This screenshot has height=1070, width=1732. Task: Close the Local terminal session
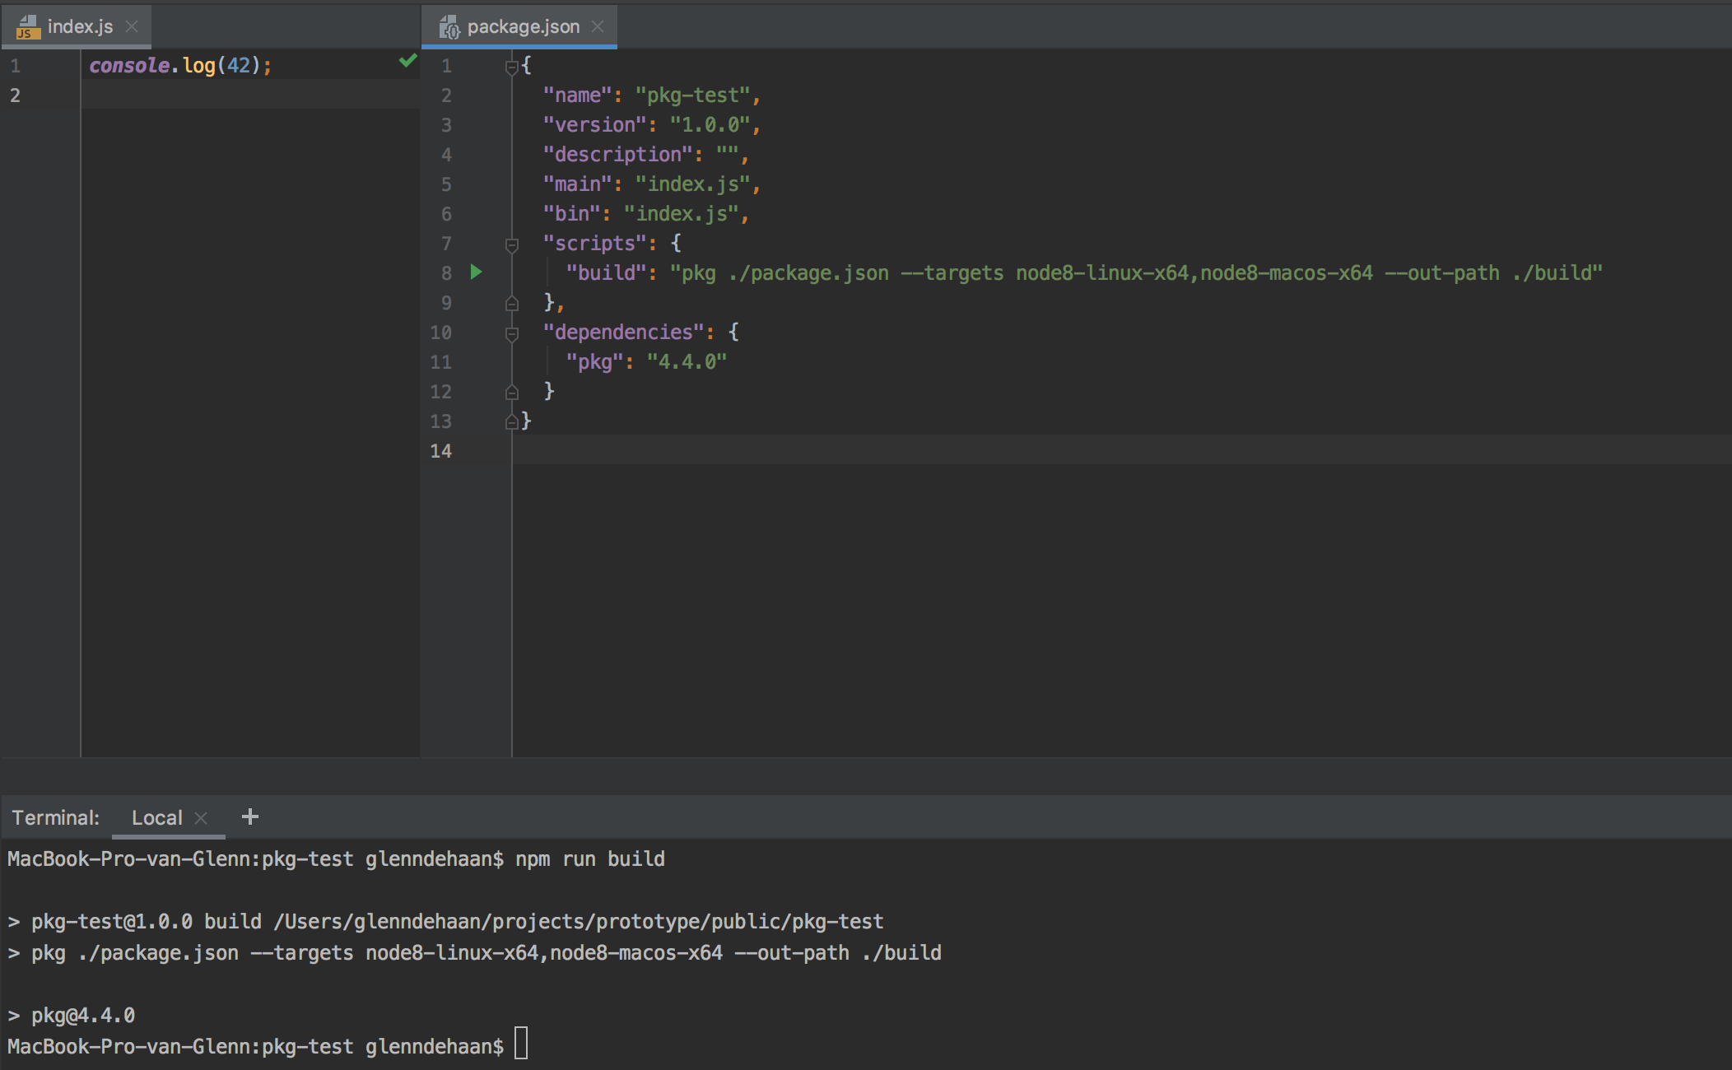(x=203, y=816)
